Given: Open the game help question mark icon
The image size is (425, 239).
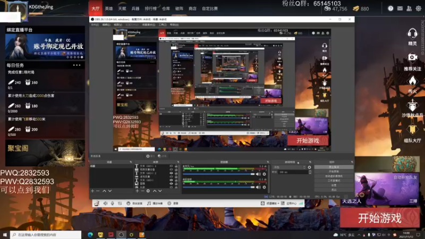Looking at the screenshot, I should [x=390, y=8].
